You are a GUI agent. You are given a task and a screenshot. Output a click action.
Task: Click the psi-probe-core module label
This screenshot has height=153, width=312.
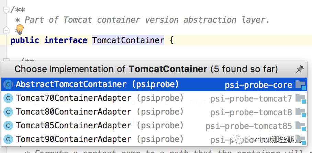click(x=258, y=85)
